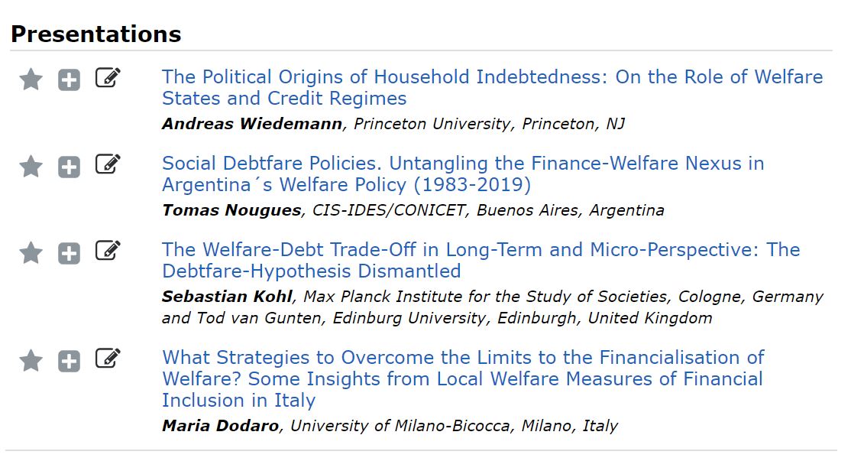Viewport: 851px width, 474px height.
Task: Open The Political Origins of Household Indebtedness link
Action: (x=492, y=77)
